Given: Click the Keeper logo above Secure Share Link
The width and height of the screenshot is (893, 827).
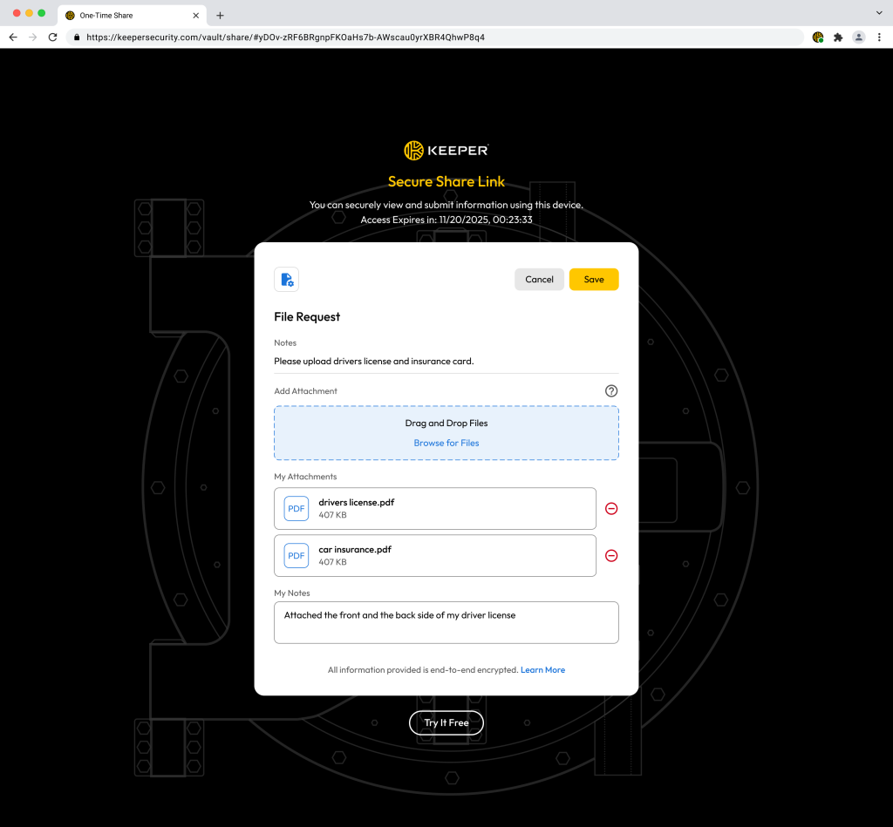Looking at the screenshot, I should [446, 150].
